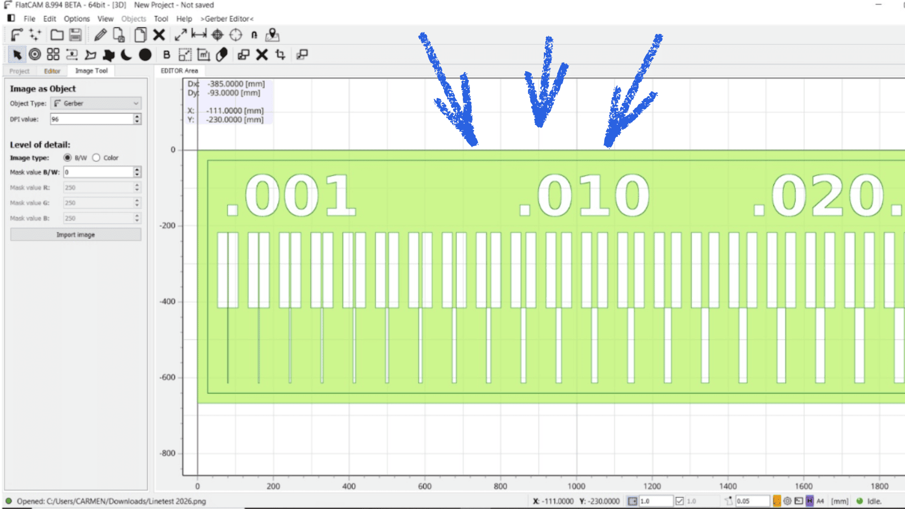Select the B/W image type radio

pos(67,158)
